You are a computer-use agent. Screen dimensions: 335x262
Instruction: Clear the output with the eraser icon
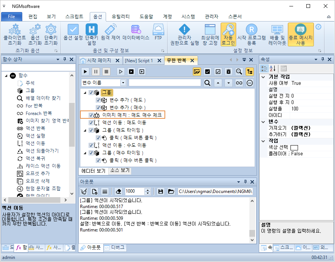(118, 192)
